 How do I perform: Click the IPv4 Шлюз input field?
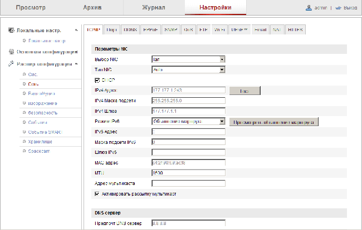point(188,111)
